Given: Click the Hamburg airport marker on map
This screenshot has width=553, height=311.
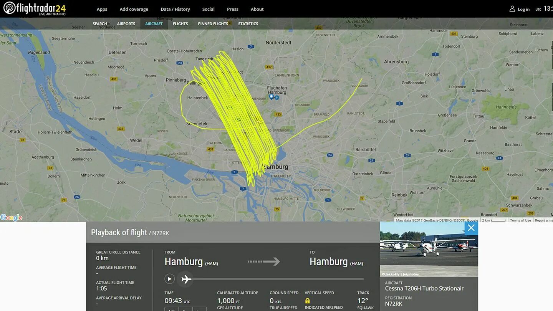Looking at the screenshot, I should point(272,97).
